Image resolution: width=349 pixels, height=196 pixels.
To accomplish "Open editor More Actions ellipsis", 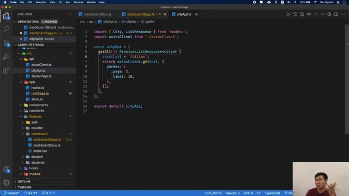I will (x=343, y=14).
